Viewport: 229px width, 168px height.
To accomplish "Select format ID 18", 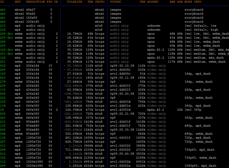I will (x=2, y=110).
